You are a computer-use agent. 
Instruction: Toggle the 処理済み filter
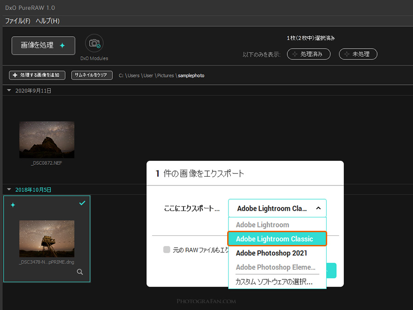click(x=309, y=54)
